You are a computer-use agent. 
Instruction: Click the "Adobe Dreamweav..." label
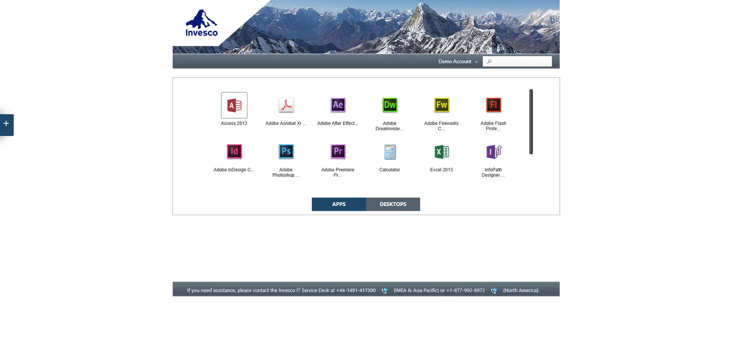coord(390,126)
